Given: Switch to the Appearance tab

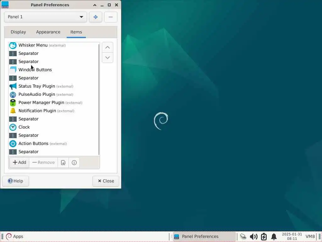Looking at the screenshot, I should tap(48, 32).
